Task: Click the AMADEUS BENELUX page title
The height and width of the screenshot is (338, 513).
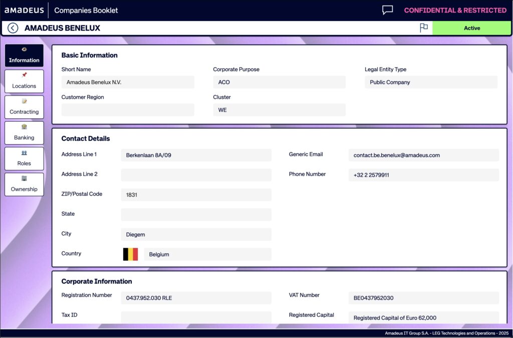Action: tap(62, 28)
